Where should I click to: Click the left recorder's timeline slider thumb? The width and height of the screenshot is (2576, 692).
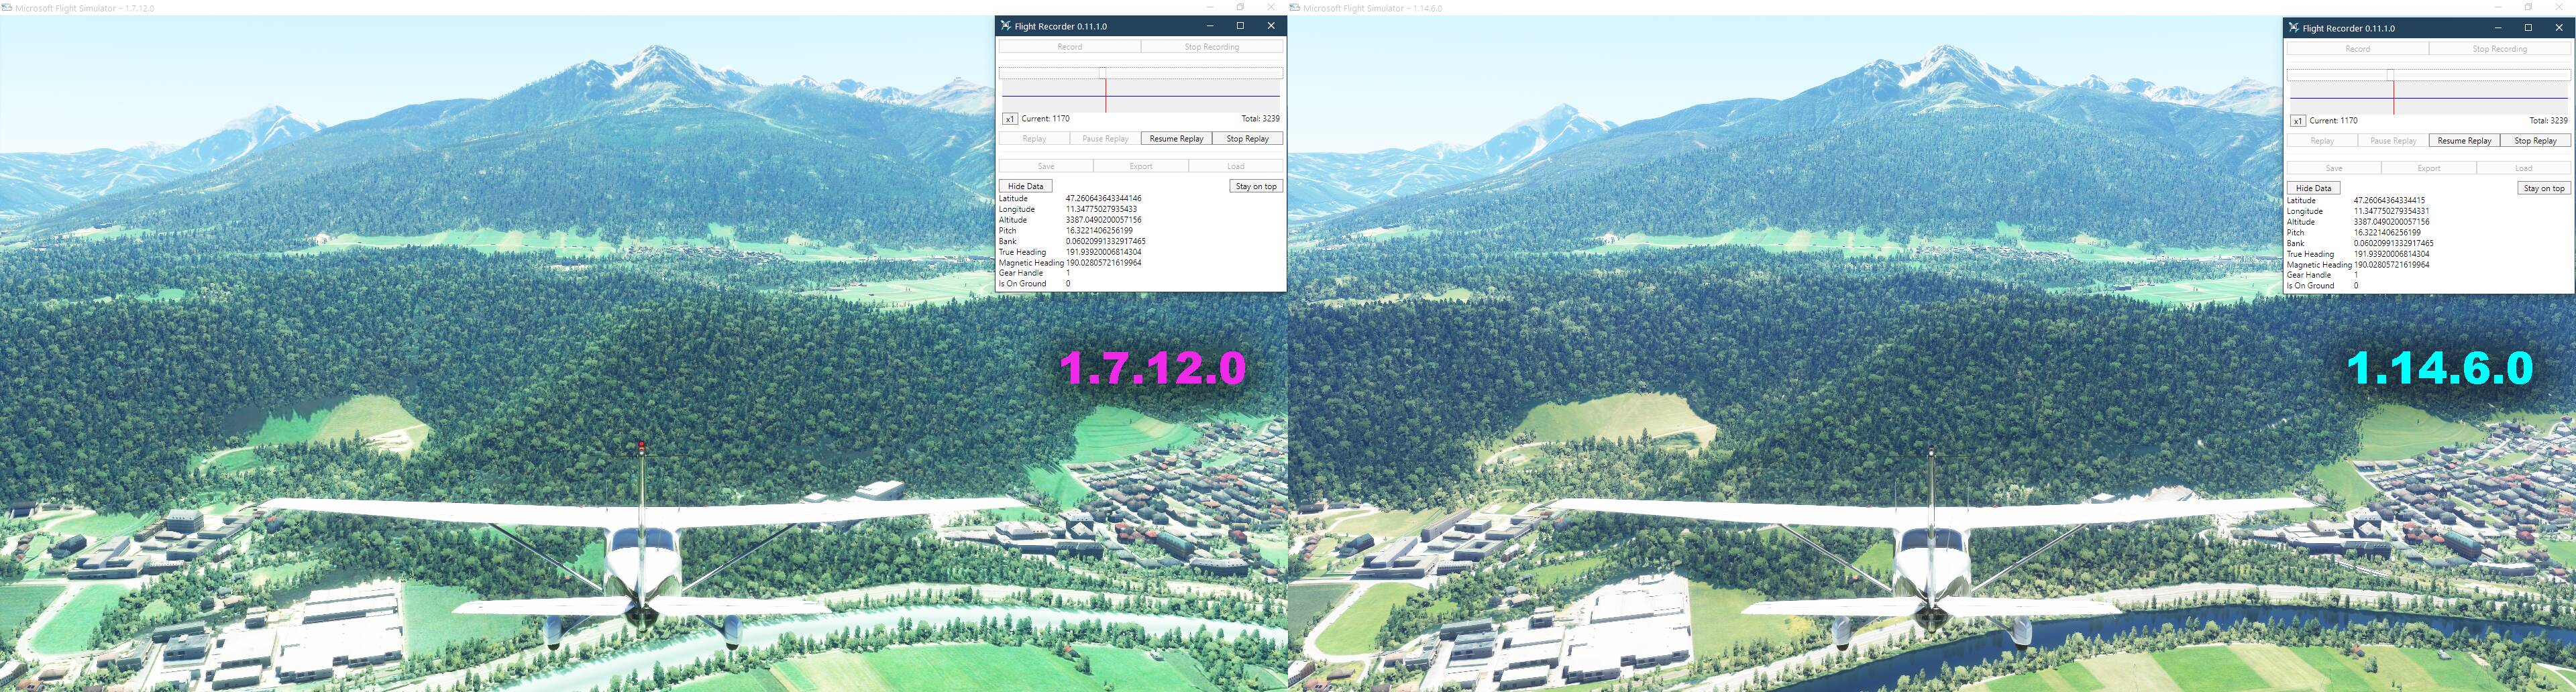click(1103, 73)
